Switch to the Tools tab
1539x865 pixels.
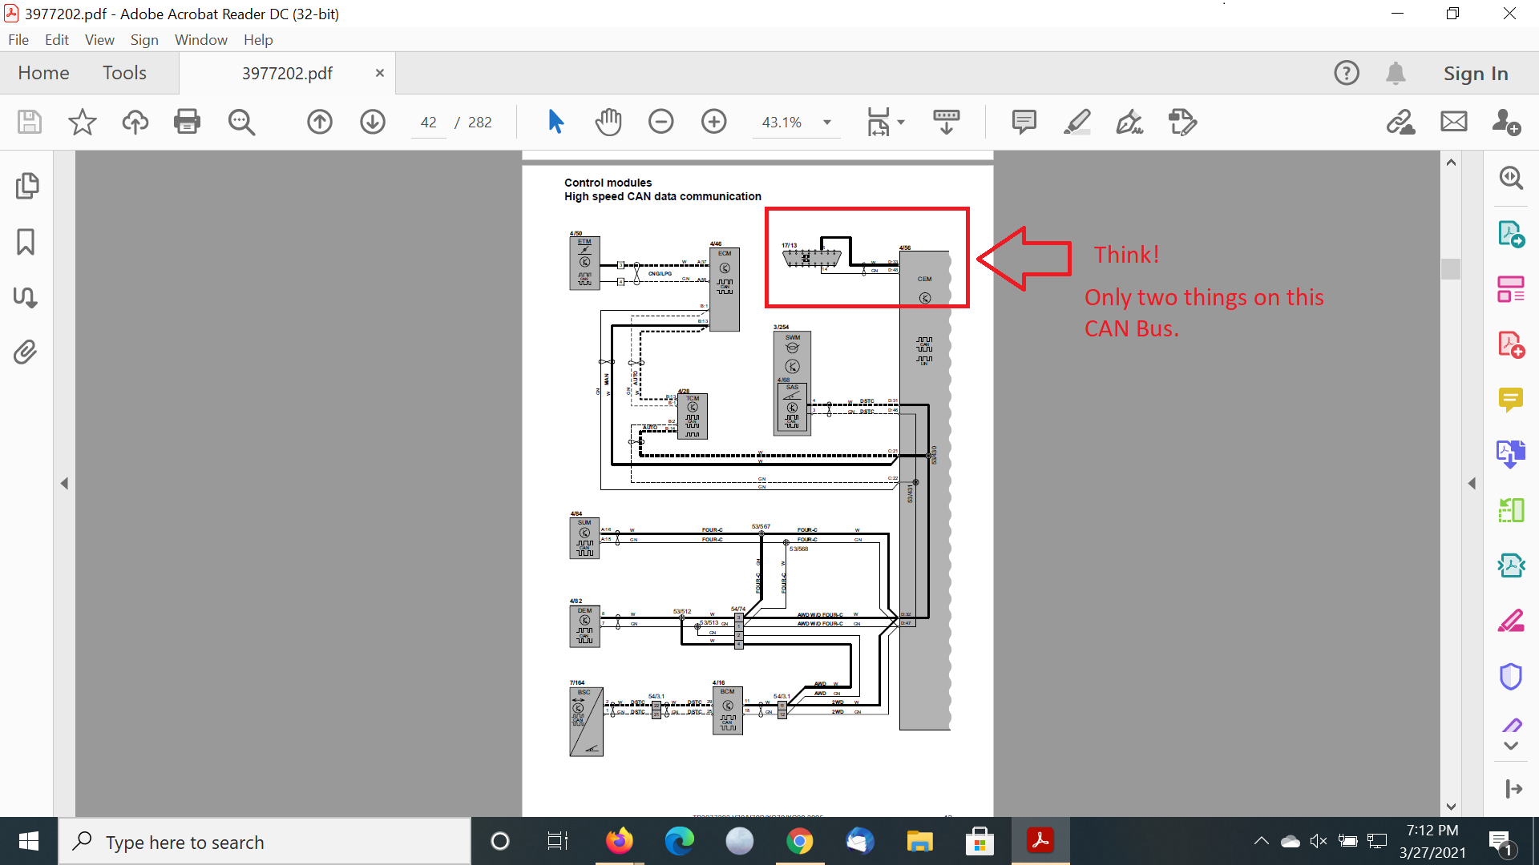[124, 73]
